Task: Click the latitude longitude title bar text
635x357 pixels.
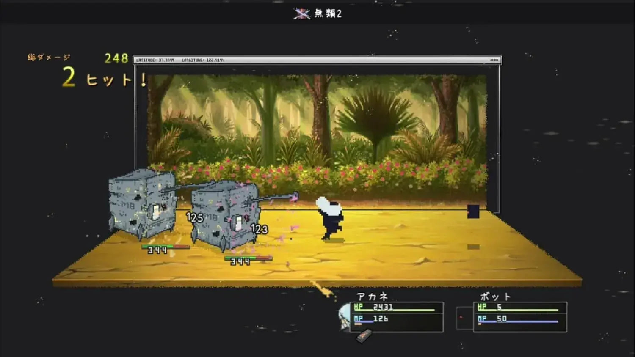Action: [180, 60]
